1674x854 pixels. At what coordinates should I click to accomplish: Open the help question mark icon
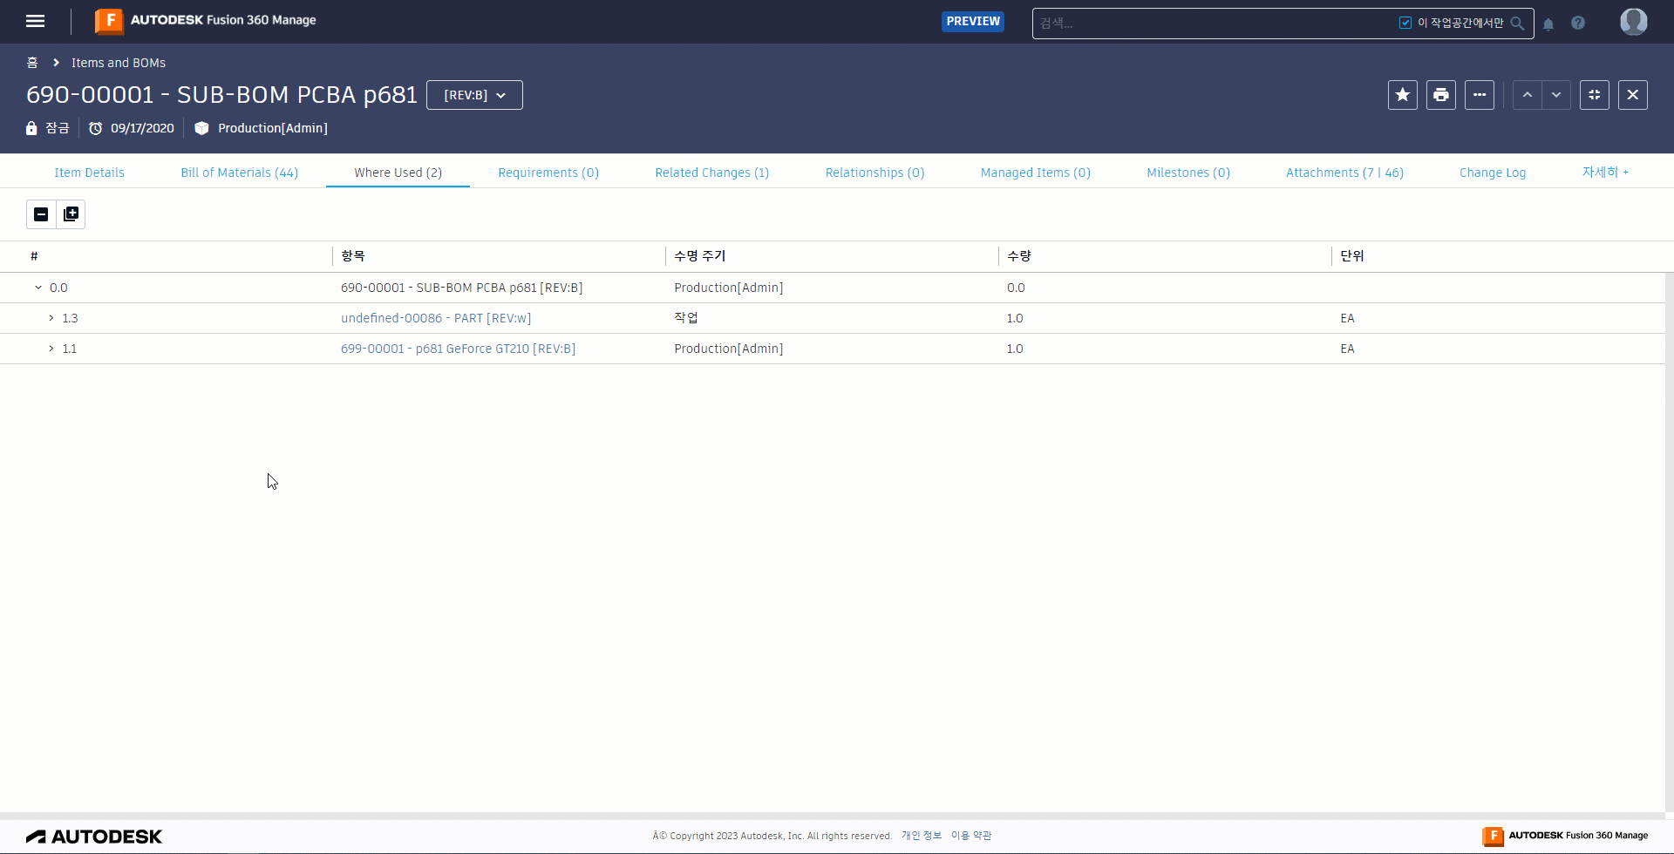[1578, 23]
